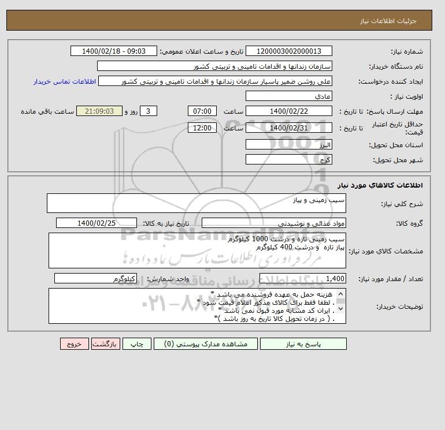This screenshot has height=430, width=445.
Task: Click price validity date 1400/02/31
Action: [288, 128]
